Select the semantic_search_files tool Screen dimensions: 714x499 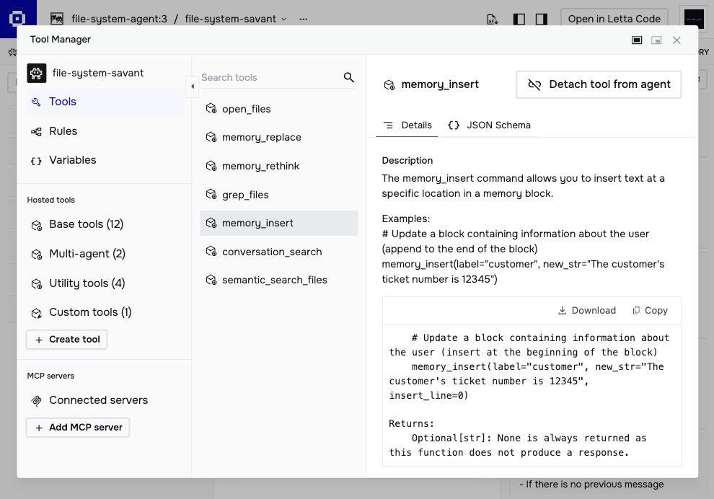[278, 280]
